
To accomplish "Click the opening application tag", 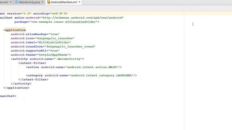I will point(14,30).
